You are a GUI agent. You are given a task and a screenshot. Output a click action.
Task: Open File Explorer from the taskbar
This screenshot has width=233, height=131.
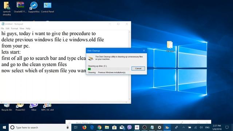(x=107, y=127)
